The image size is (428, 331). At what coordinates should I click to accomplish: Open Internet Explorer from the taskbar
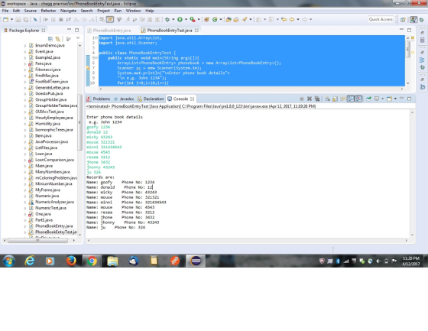30,261
